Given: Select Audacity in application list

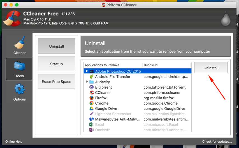Looking at the screenshot, I should pos(103,82).
